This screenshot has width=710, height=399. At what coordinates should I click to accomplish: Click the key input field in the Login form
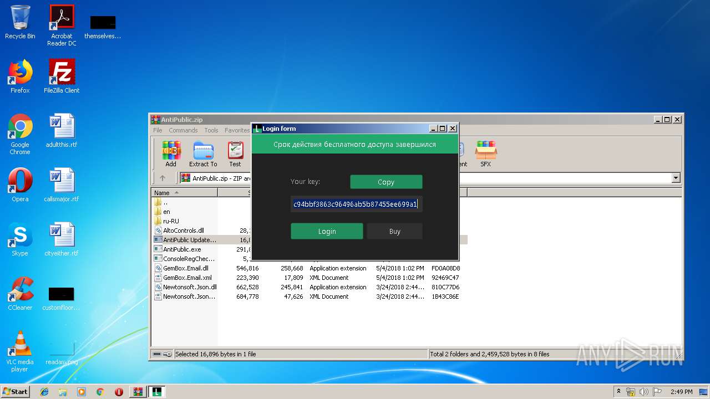[356, 204]
